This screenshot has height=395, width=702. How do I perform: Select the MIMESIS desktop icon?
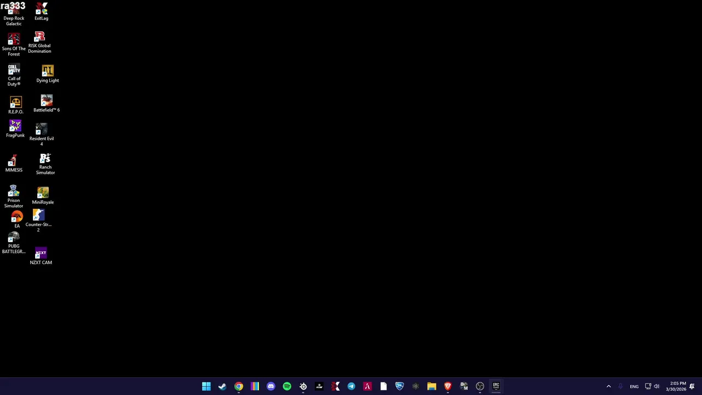click(14, 163)
